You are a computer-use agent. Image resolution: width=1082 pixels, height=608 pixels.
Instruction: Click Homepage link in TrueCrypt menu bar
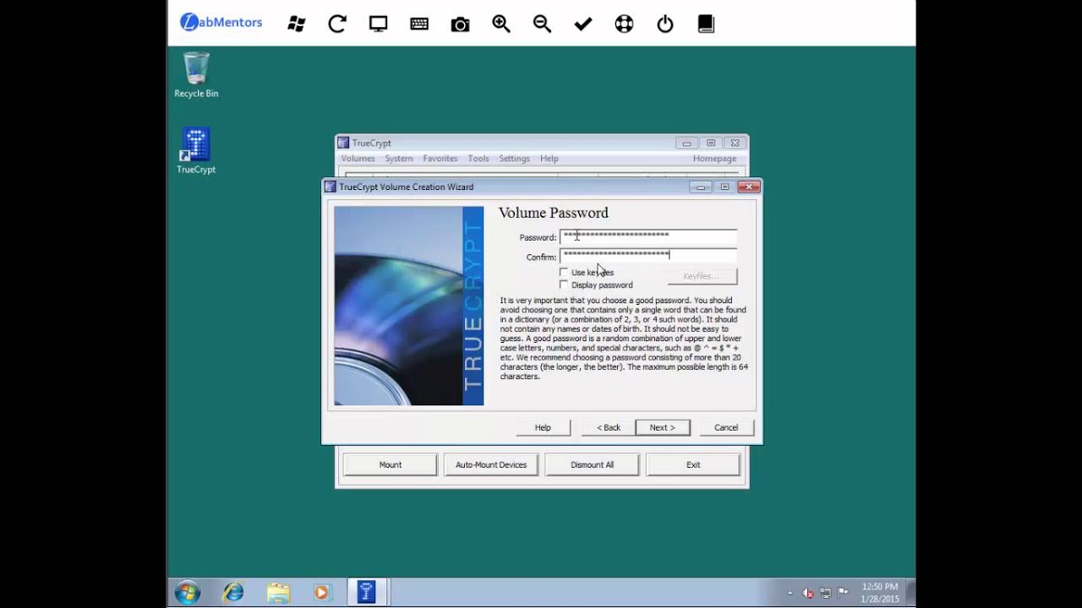click(x=715, y=159)
